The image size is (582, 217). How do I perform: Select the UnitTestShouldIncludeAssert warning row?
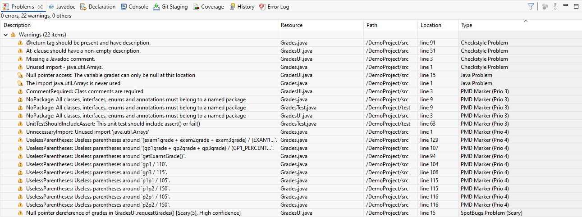click(113, 124)
